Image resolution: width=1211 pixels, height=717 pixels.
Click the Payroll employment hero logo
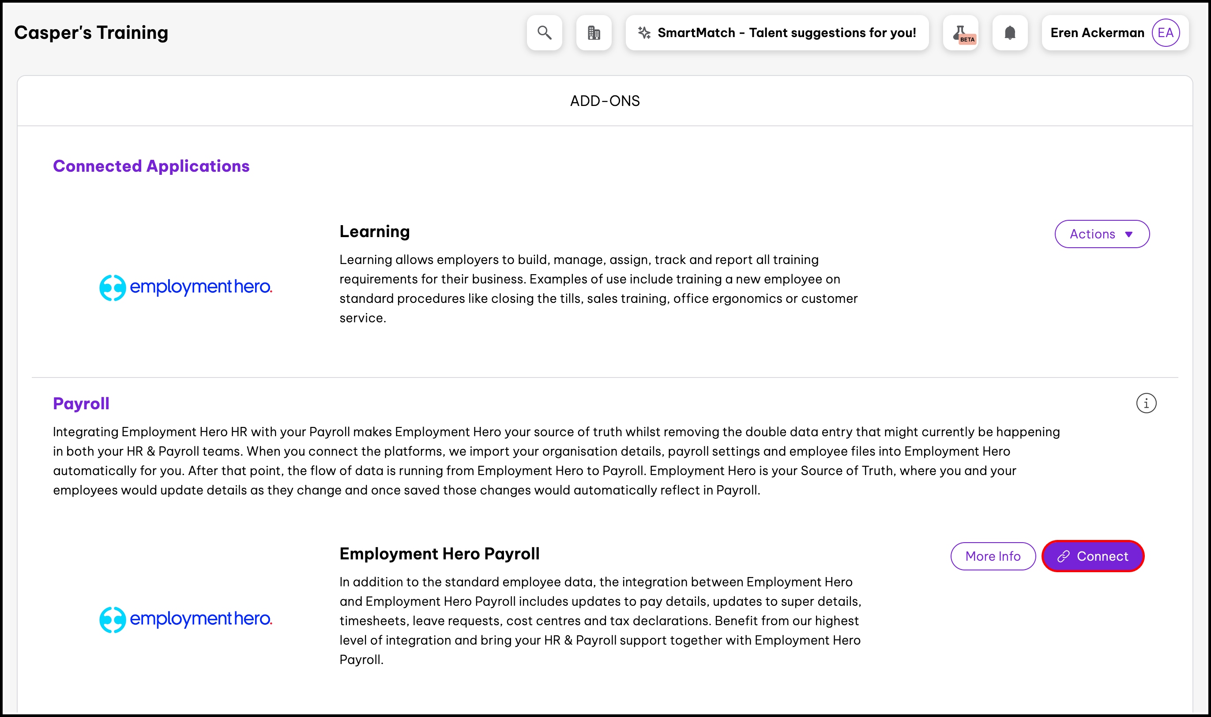(186, 619)
